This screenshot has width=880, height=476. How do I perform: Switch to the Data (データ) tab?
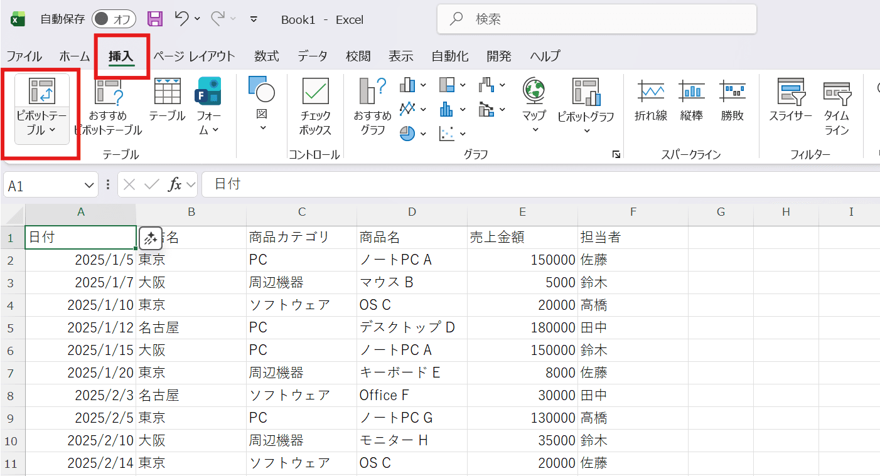(312, 56)
